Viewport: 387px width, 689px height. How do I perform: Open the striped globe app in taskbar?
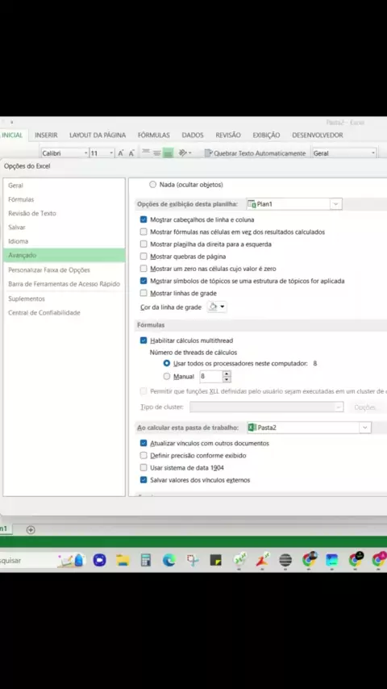[285, 560]
